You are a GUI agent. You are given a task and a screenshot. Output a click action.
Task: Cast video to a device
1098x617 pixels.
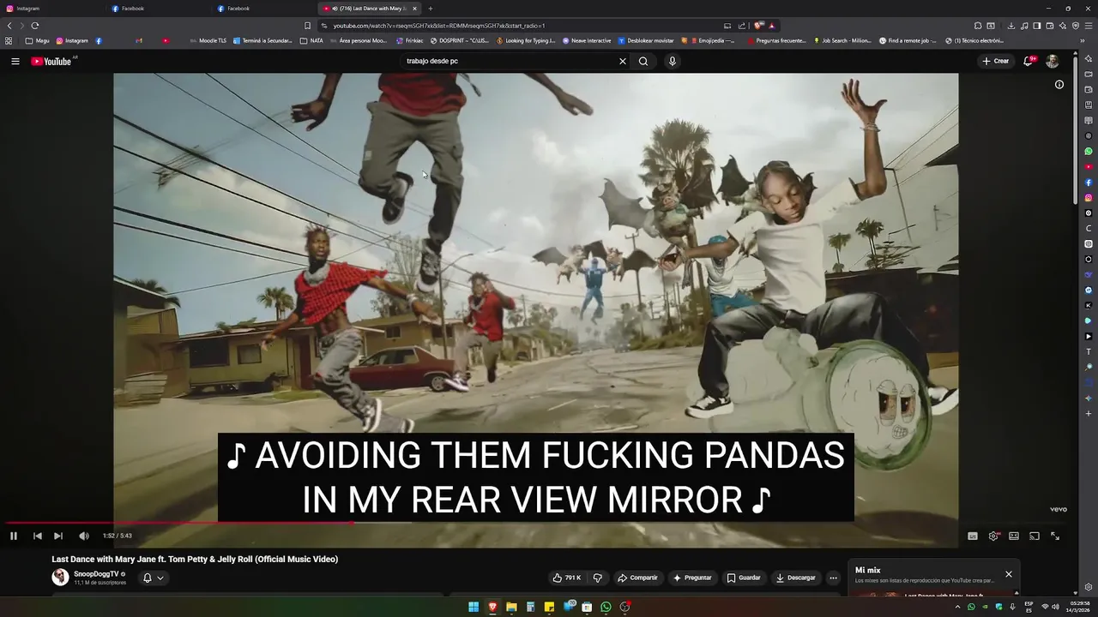(x=1035, y=536)
